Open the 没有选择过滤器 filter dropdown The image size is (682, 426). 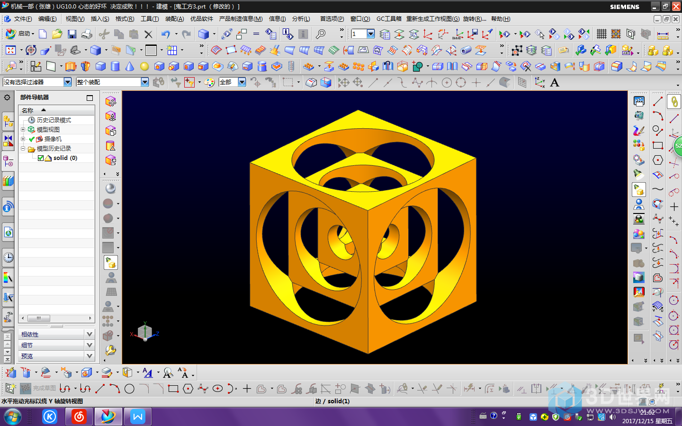[68, 82]
